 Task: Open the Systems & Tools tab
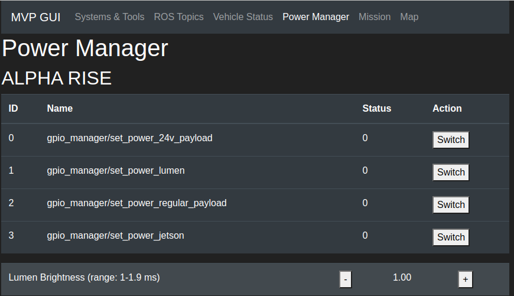[109, 17]
